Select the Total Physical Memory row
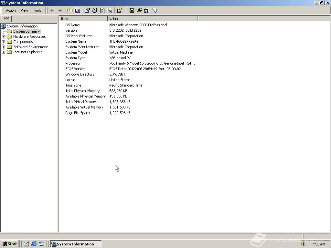This screenshot has width=331, height=248. [128, 91]
